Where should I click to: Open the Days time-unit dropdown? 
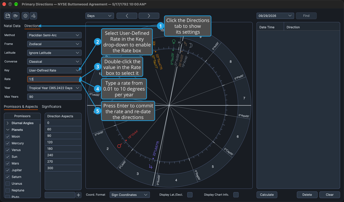pos(100,16)
